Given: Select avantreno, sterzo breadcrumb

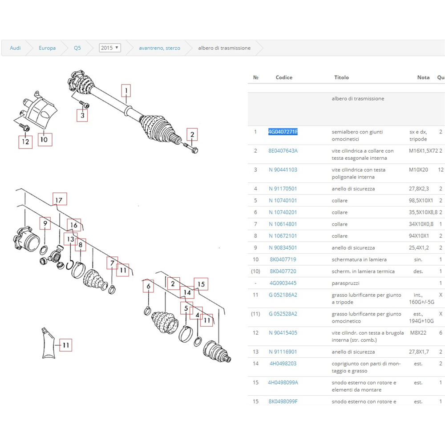Looking at the screenshot, I should pyautogui.click(x=159, y=48).
